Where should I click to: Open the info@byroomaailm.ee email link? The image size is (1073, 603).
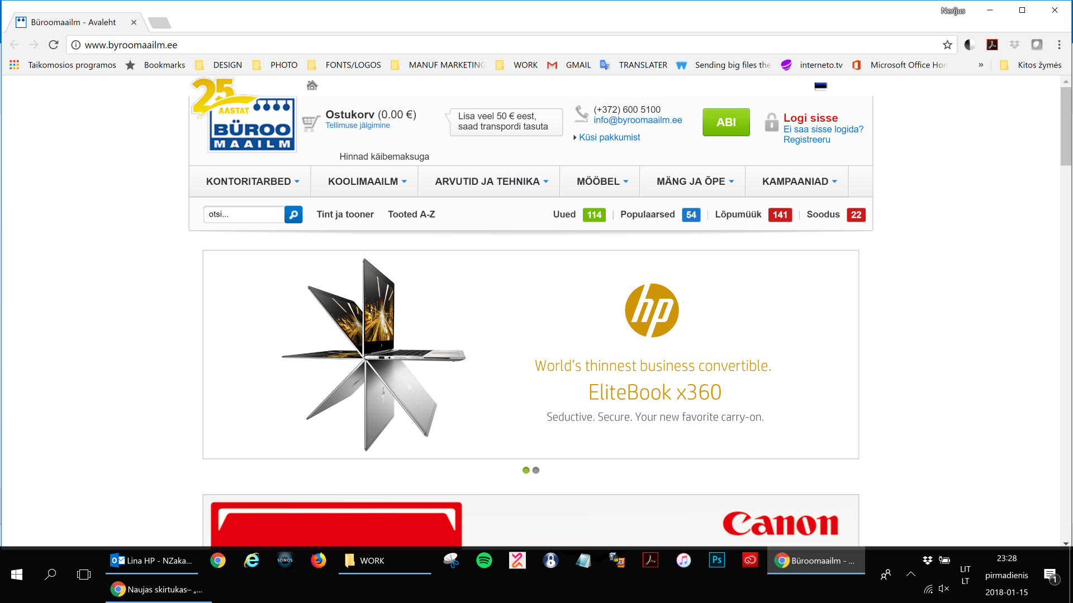(x=638, y=120)
